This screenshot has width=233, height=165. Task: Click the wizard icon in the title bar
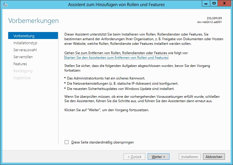[5, 4]
